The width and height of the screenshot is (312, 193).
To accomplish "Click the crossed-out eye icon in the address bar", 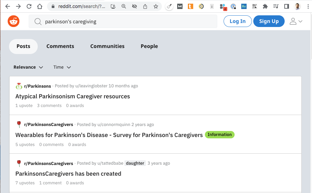I will coord(134,6).
